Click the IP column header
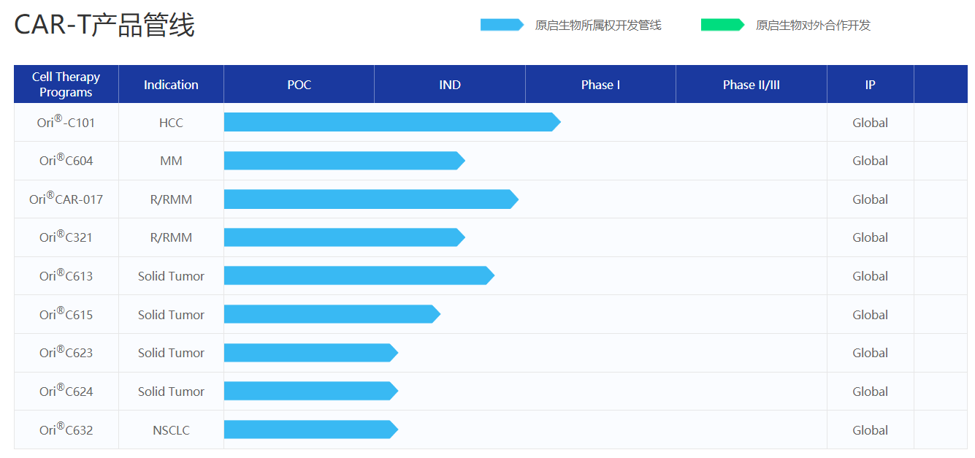Image resolution: width=975 pixels, height=458 pixels. [x=870, y=85]
